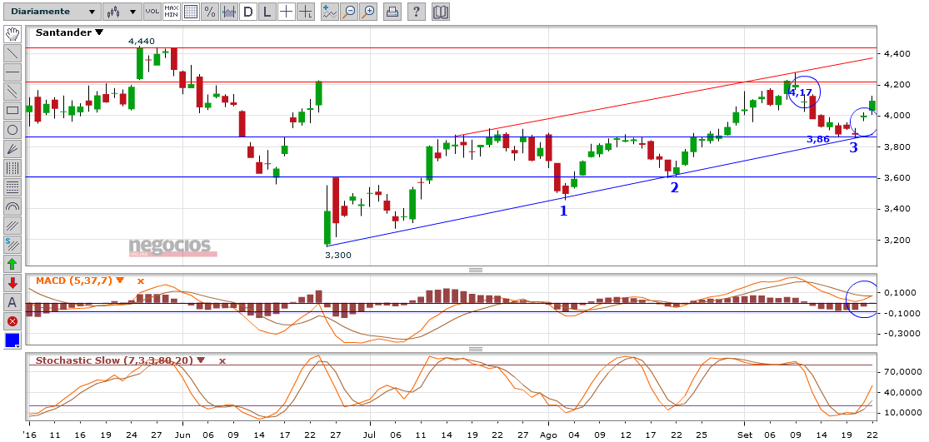
Task: Toggle the percent scale button
Action: (x=210, y=12)
